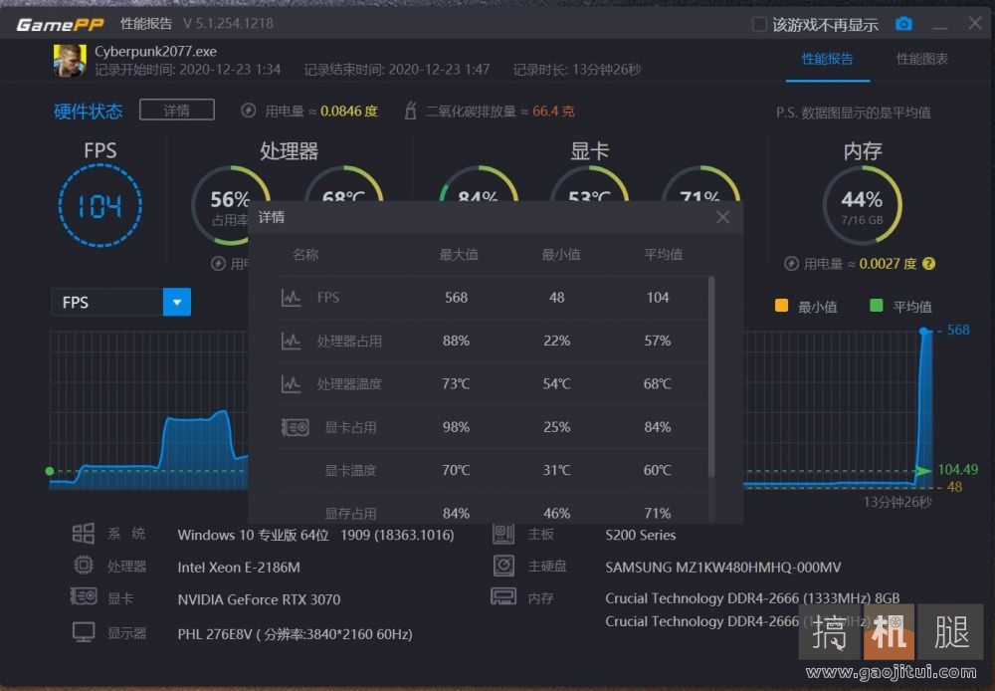Click the green start point on chart
Screen dimensions: 995x691
[50, 471]
